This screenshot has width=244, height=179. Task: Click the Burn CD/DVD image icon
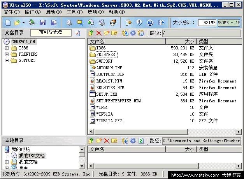113,23
